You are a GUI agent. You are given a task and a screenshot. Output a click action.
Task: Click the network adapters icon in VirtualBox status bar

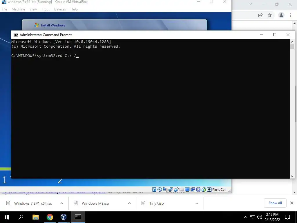(x=171, y=189)
